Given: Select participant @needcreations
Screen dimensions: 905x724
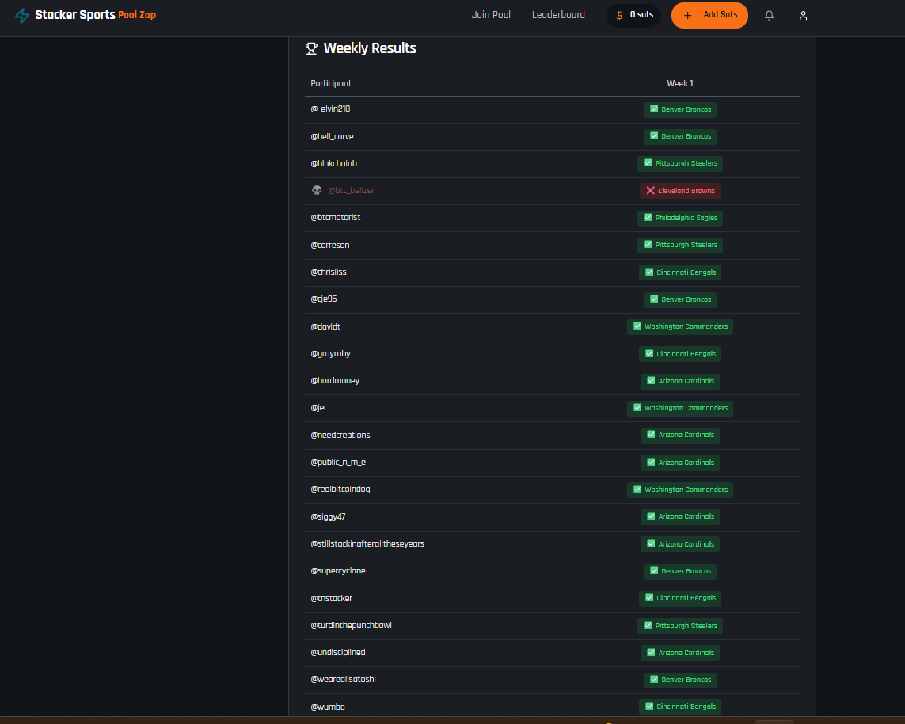Looking at the screenshot, I should tap(340, 436).
